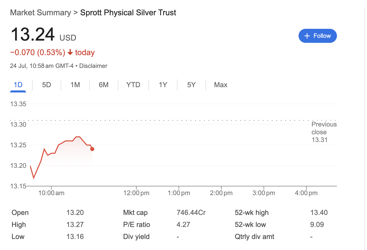Image resolution: width=367 pixels, height=250 pixels.
Task: Click the red down arrow beside today
Action: 70,52
